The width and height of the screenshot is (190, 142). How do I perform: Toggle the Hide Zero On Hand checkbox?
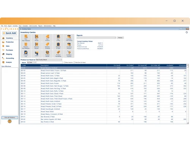(x=74, y=62)
